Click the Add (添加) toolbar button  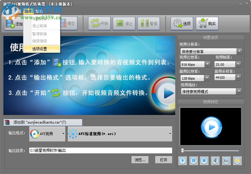(x=14, y=24)
